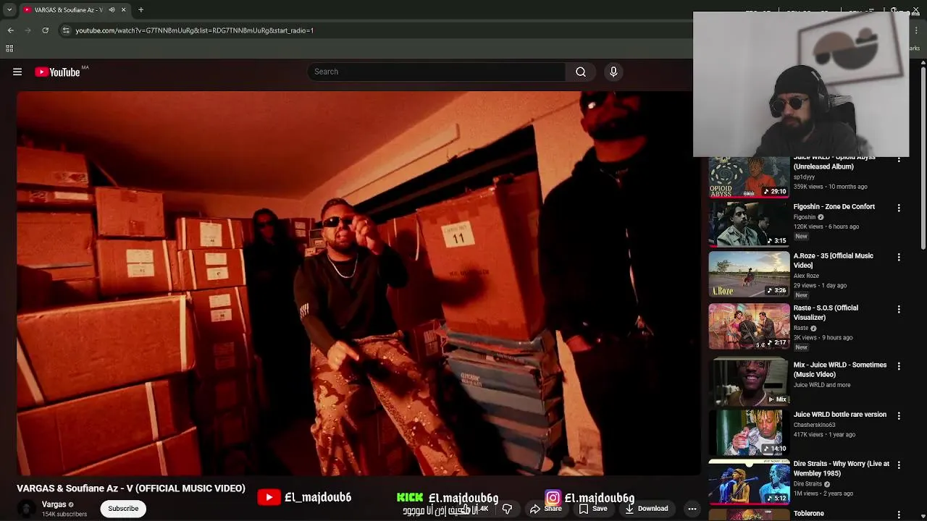
Task: Open Juice WRLD bottle rare version thumbnail
Action: [749, 432]
